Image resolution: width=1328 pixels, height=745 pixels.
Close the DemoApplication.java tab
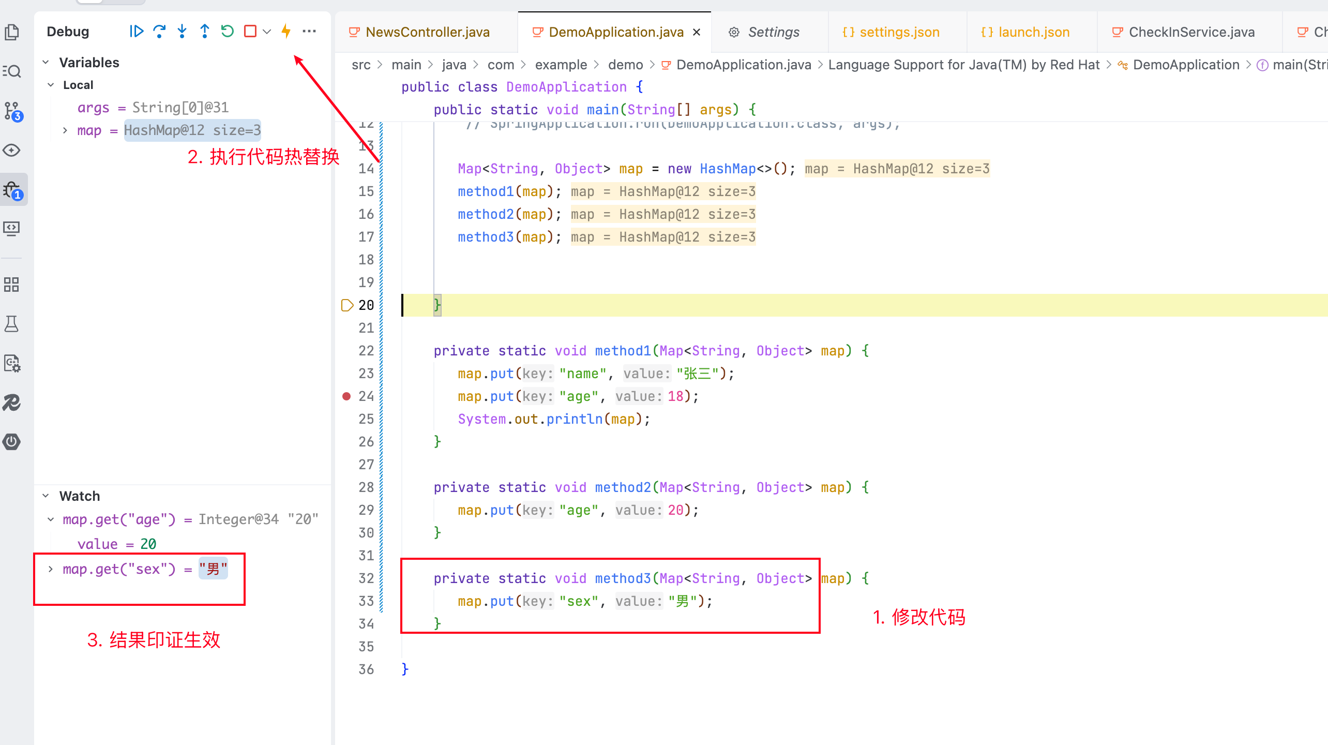pos(697,32)
